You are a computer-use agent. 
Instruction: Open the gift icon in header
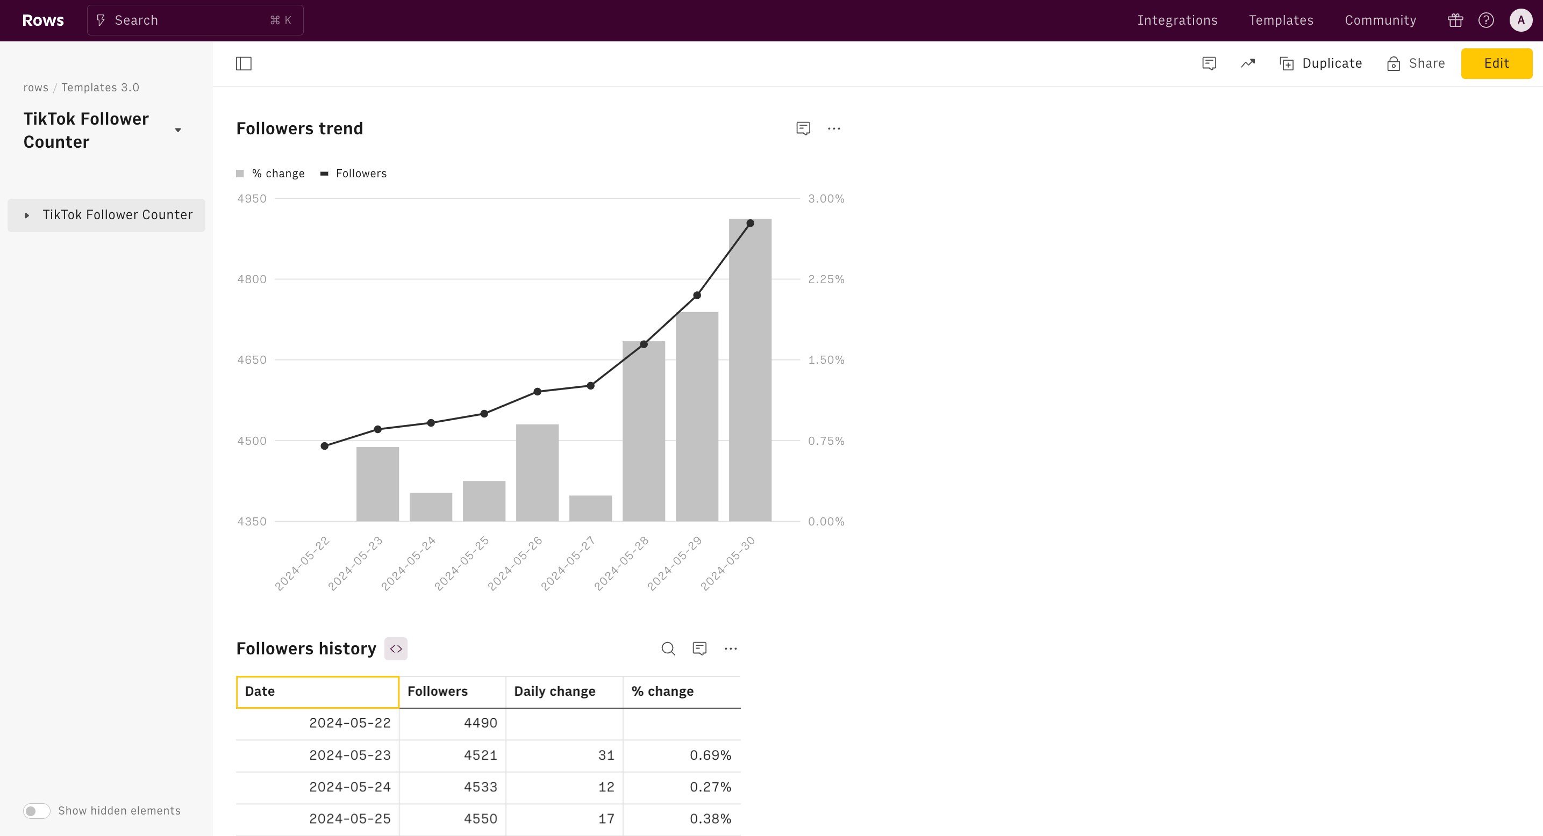(1455, 20)
